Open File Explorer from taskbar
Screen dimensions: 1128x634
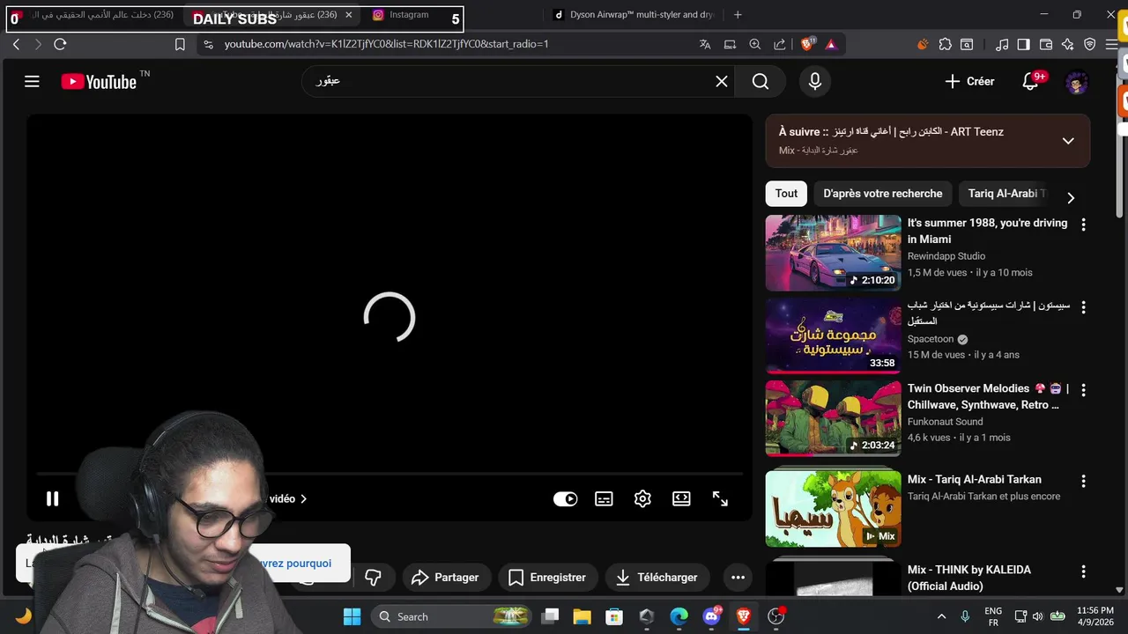tap(582, 616)
